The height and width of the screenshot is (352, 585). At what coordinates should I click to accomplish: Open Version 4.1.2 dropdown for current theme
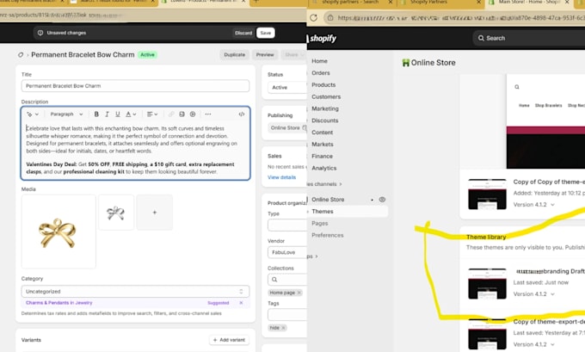point(534,205)
